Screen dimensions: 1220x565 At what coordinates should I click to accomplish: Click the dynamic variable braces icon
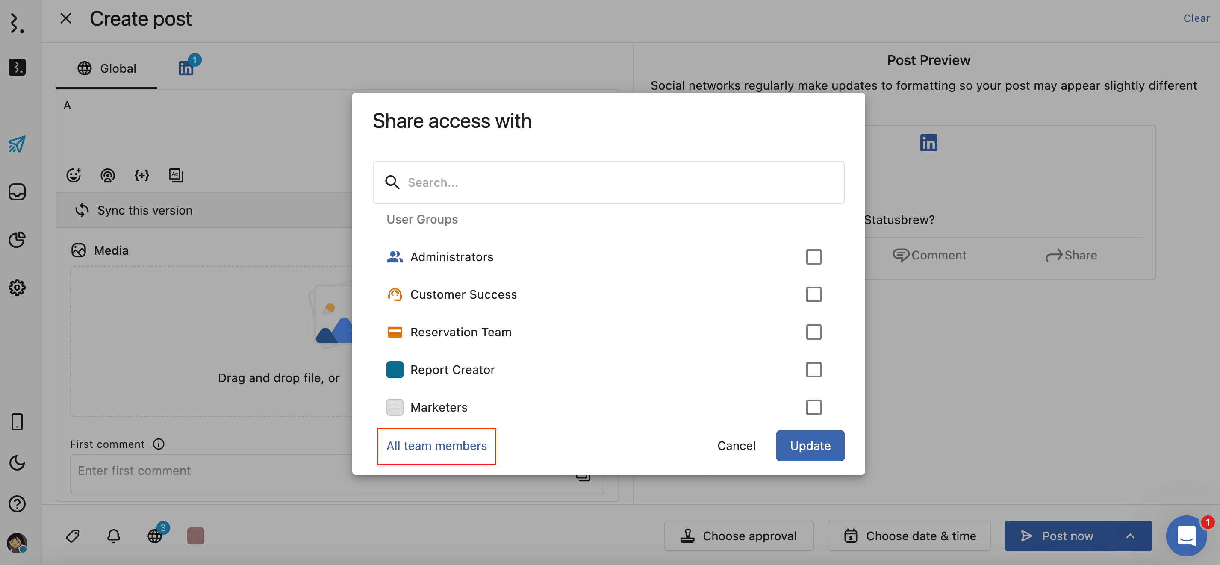coord(141,175)
